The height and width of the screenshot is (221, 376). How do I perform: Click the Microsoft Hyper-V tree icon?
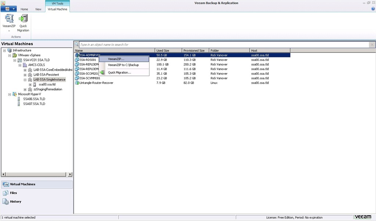coord(15,94)
